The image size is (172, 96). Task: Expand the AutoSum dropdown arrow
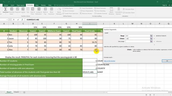pos(6,14)
